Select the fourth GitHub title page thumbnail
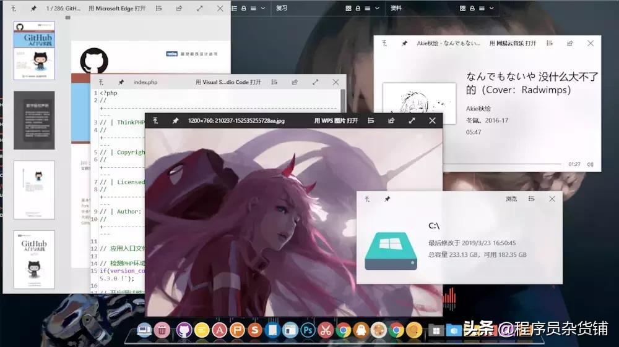Image resolution: width=619 pixels, height=347 pixels. 34,259
